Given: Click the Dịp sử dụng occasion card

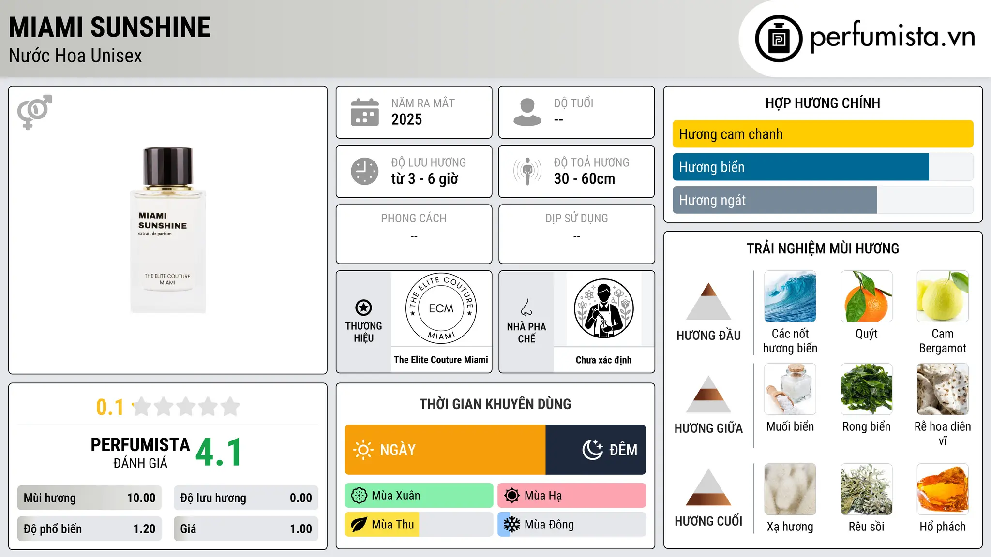Looking at the screenshot, I should click(x=576, y=234).
